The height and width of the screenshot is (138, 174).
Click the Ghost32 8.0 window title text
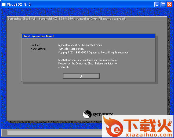(x=19, y=5)
